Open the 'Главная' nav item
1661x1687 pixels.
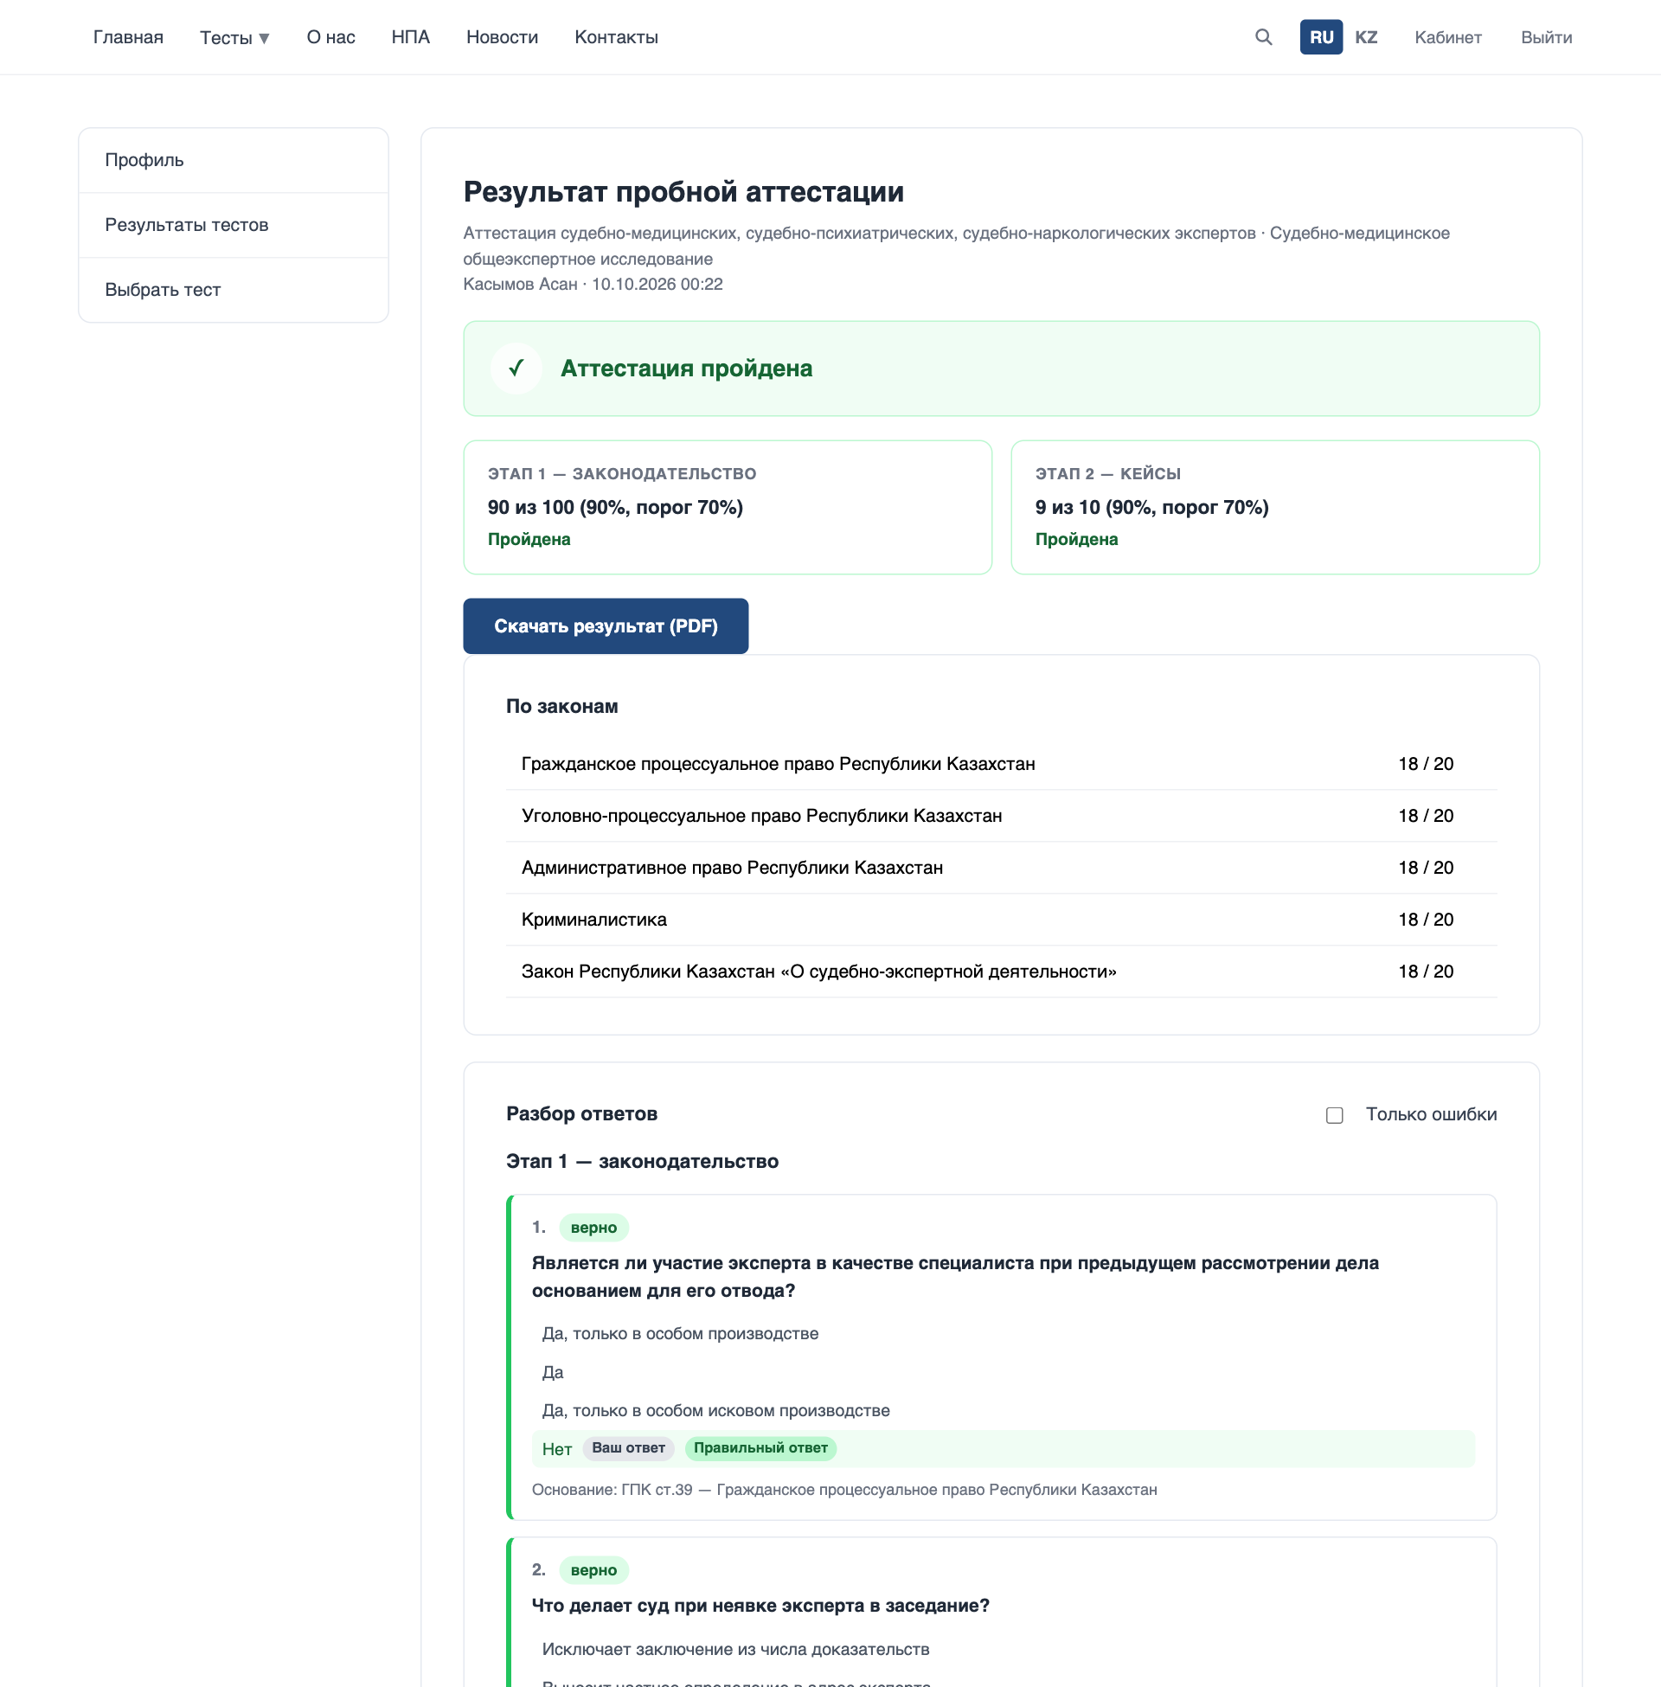click(128, 37)
